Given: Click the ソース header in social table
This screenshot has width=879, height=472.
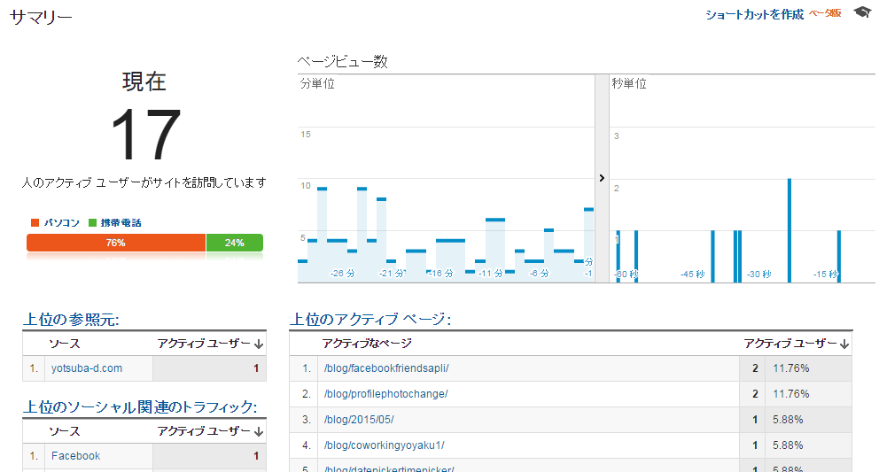Looking at the screenshot, I should 65,431.
